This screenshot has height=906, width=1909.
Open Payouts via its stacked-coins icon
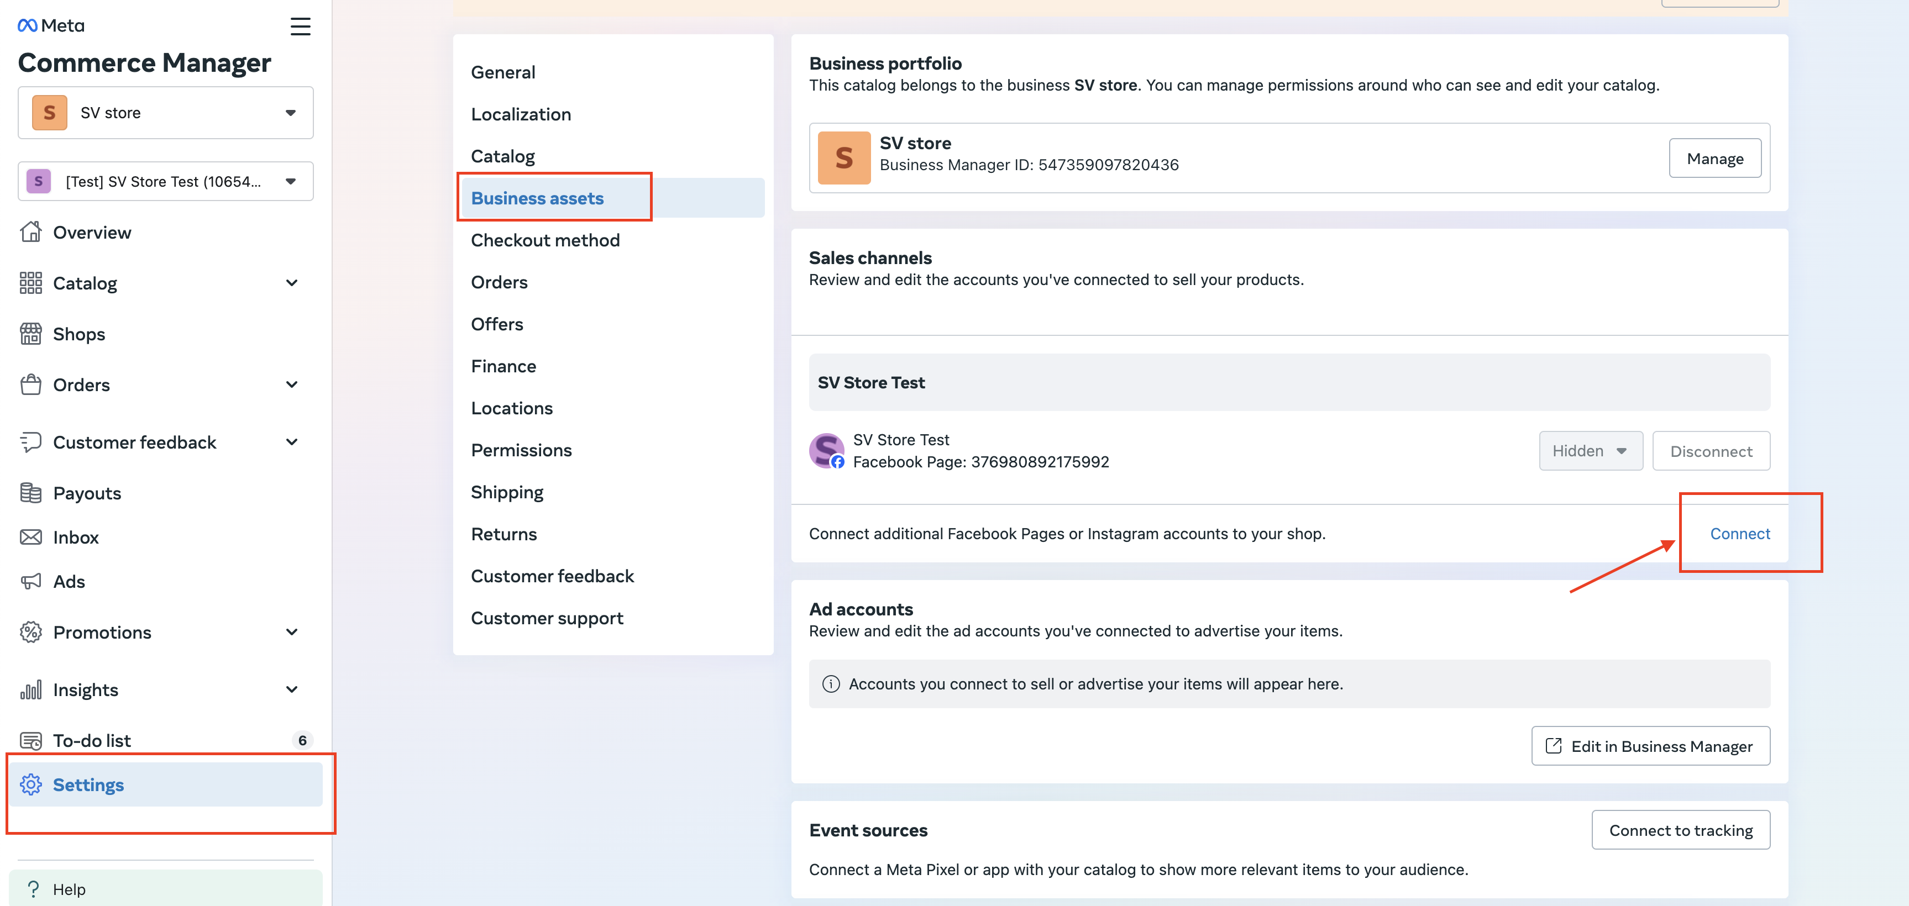coord(30,493)
